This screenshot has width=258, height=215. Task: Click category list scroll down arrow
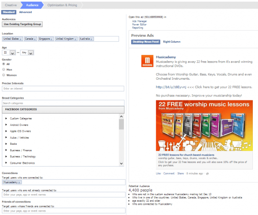click(x=121, y=164)
